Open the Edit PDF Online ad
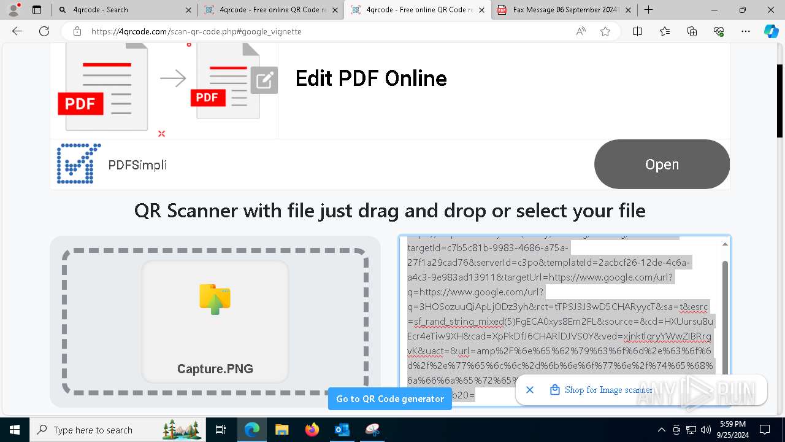 tap(371, 79)
